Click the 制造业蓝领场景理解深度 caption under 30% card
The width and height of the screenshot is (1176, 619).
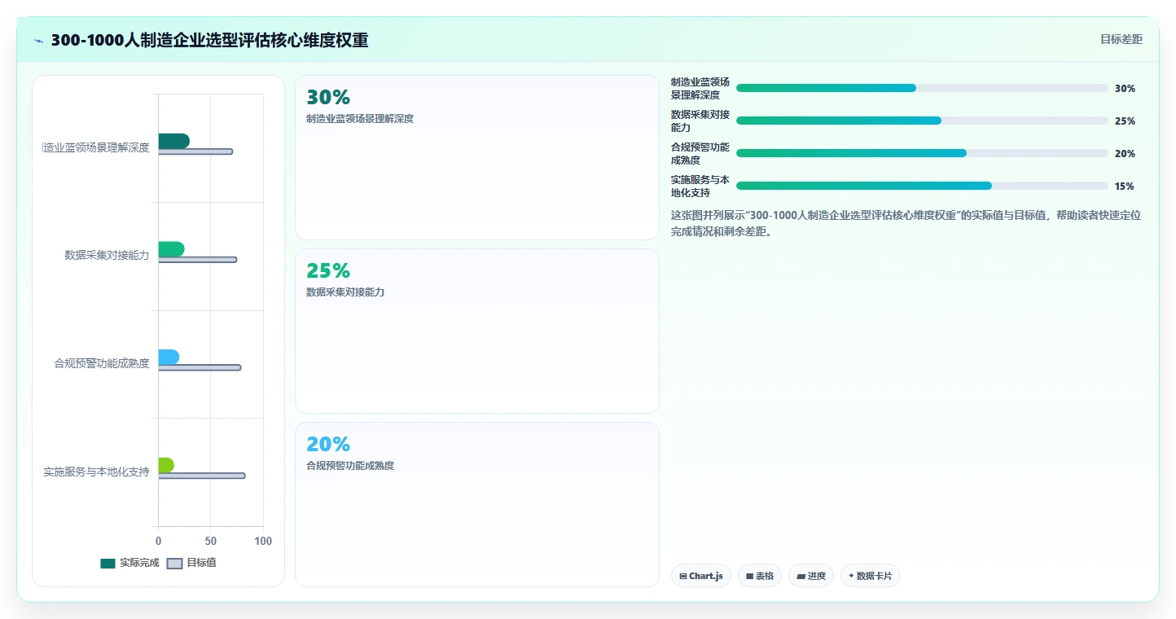click(x=360, y=119)
